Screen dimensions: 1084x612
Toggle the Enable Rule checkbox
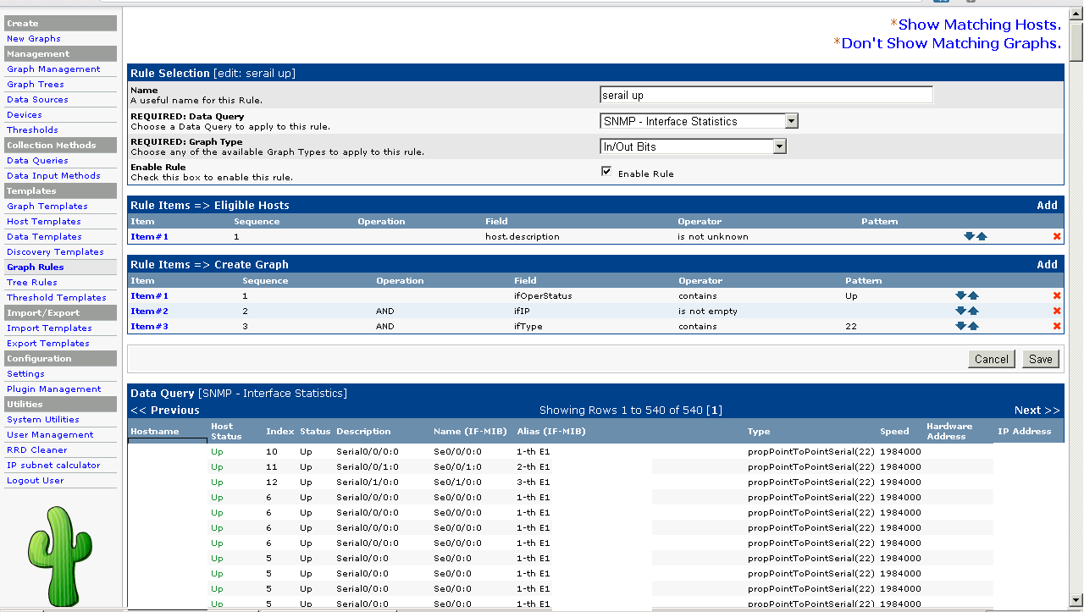pos(606,172)
